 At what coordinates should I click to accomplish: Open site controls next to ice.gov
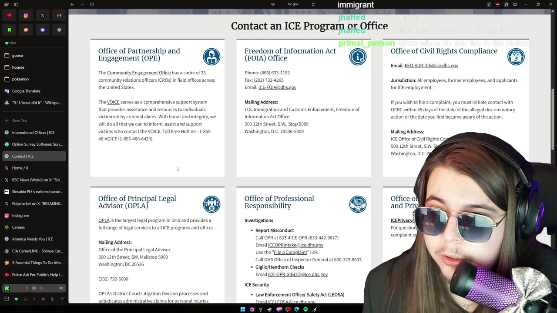[x=313, y=4]
